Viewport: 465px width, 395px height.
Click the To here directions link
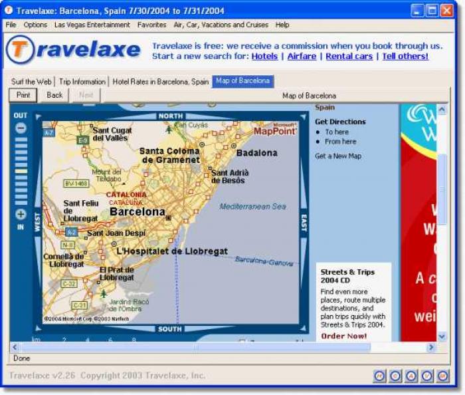pos(337,132)
